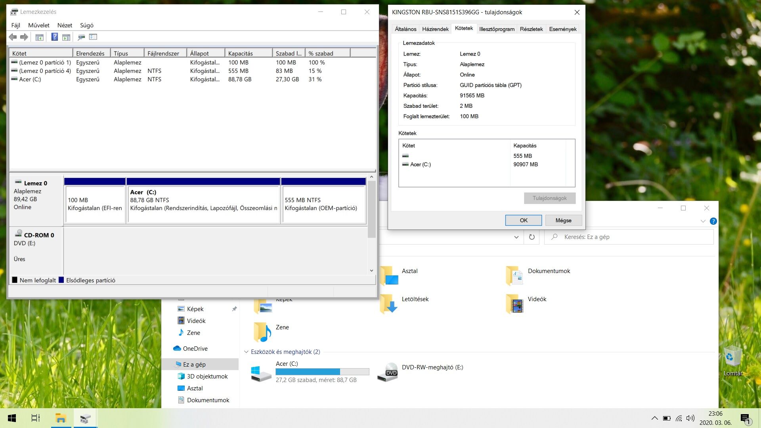Screen dimensions: 761x428
Task: Show hidden tray icons chevron
Action: tap(654, 418)
